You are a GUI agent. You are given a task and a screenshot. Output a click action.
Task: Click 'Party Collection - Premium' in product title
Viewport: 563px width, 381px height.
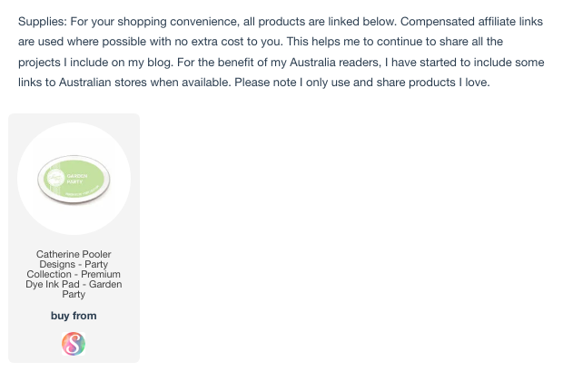[x=74, y=269]
